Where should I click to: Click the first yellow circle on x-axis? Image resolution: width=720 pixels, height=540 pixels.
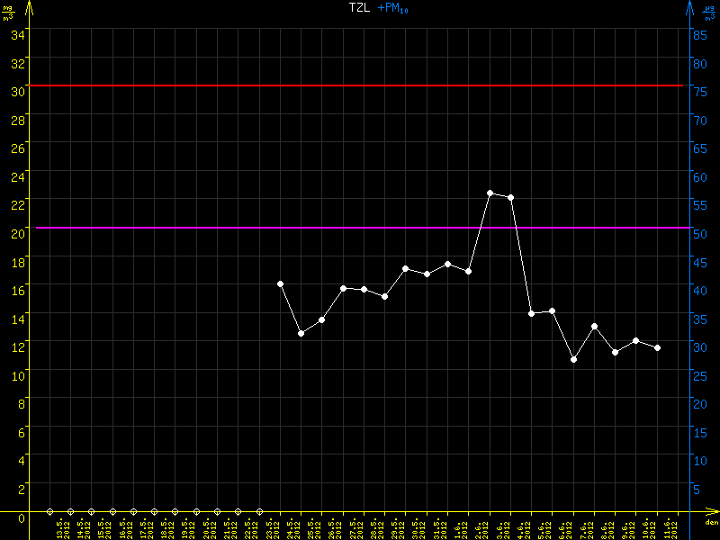pyautogui.click(x=49, y=511)
